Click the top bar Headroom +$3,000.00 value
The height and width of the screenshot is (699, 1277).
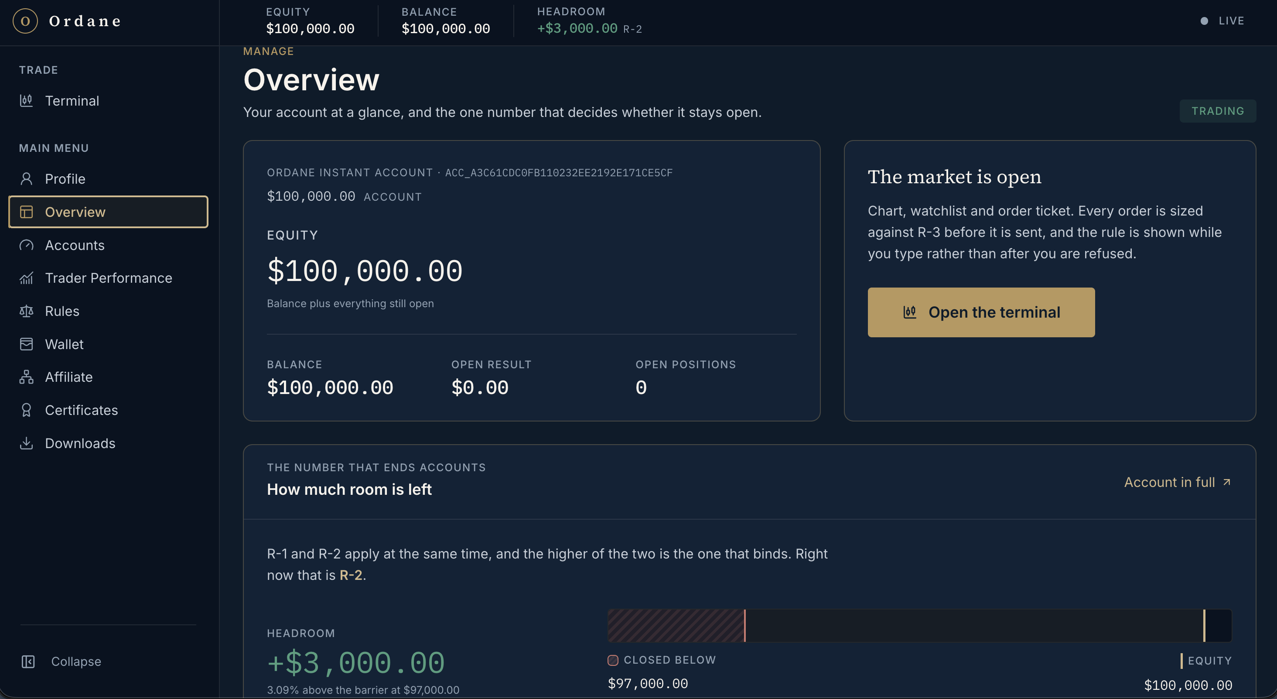click(x=577, y=28)
